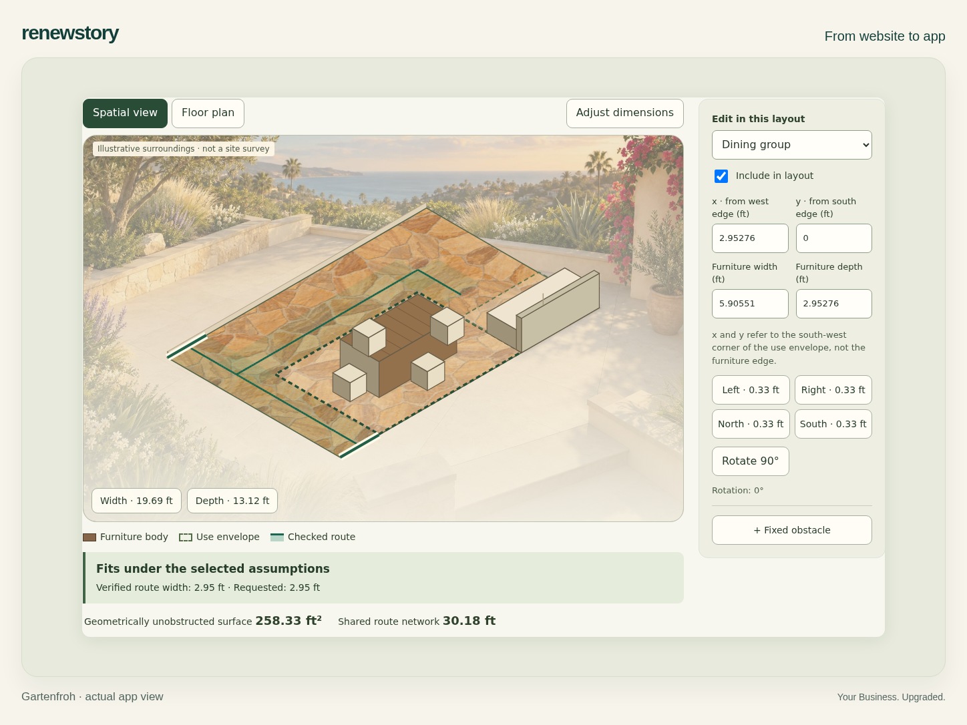Click the Adjust dimensions button

[x=624, y=113]
